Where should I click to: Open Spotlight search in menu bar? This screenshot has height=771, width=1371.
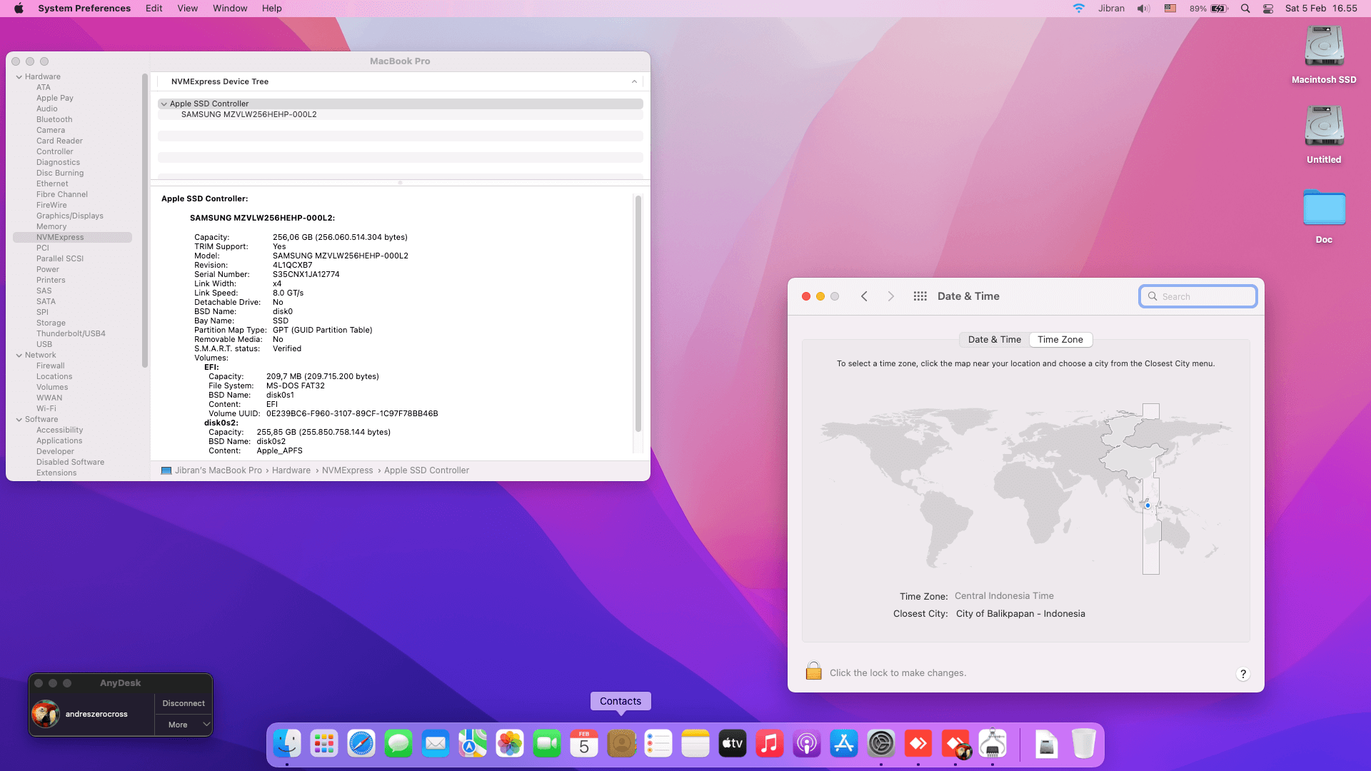coord(1245,9)
